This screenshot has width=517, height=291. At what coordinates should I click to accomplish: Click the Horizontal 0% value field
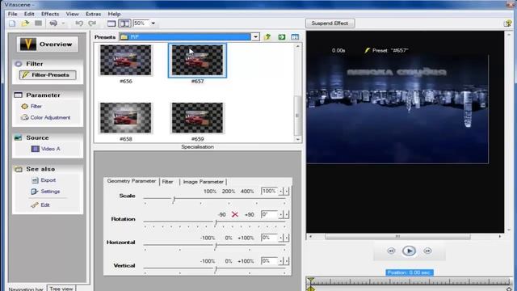[269, 238]
